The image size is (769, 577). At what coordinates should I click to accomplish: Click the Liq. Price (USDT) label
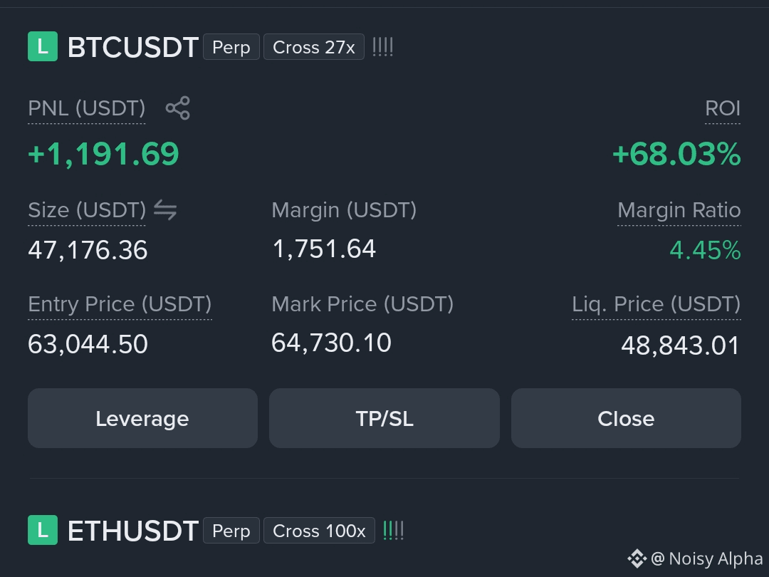click(x=656, y=304)
